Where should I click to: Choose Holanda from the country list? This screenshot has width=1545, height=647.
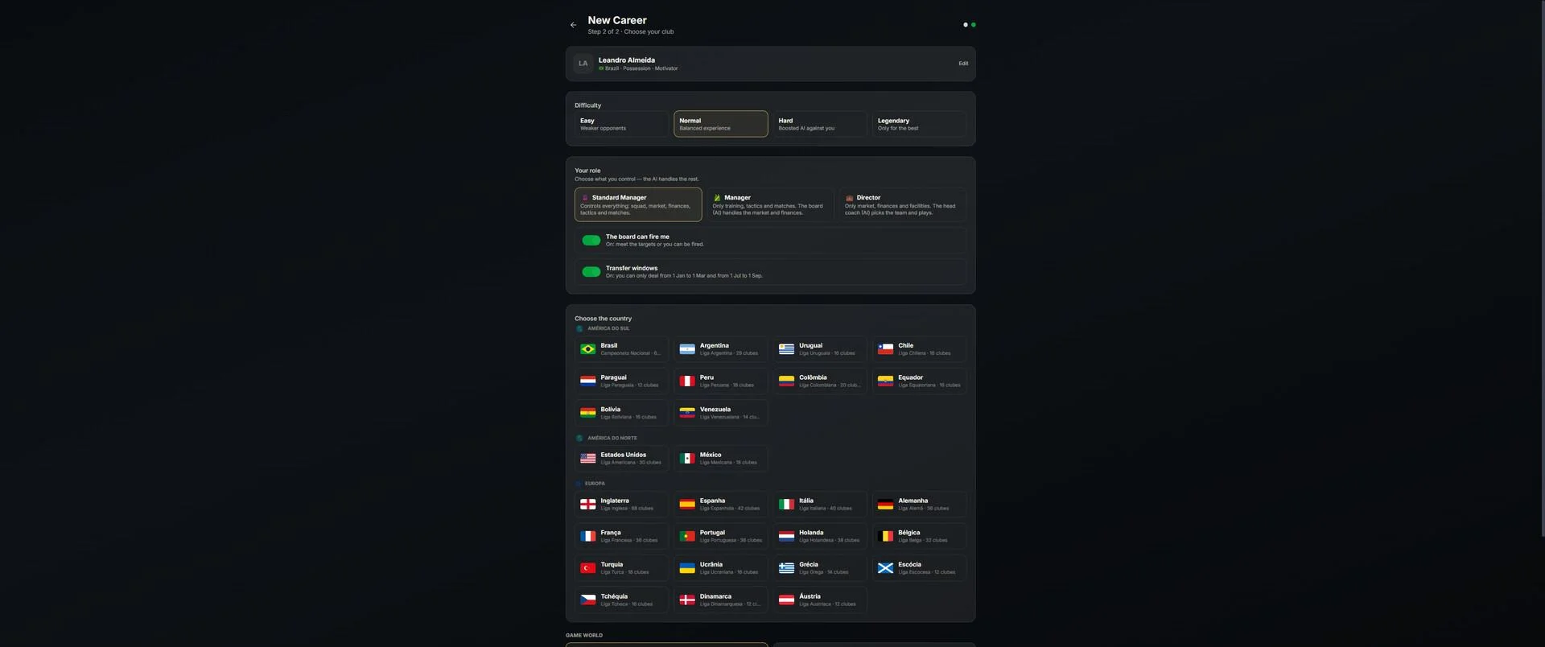[820, 536]
